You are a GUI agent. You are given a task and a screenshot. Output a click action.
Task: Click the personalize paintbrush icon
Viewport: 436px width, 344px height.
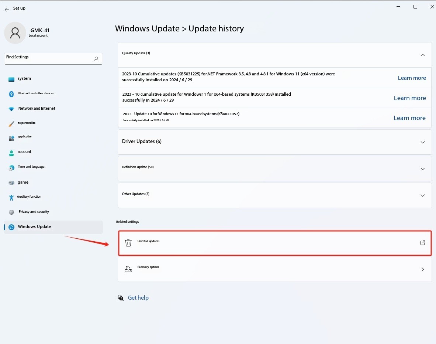click(11, 124)
